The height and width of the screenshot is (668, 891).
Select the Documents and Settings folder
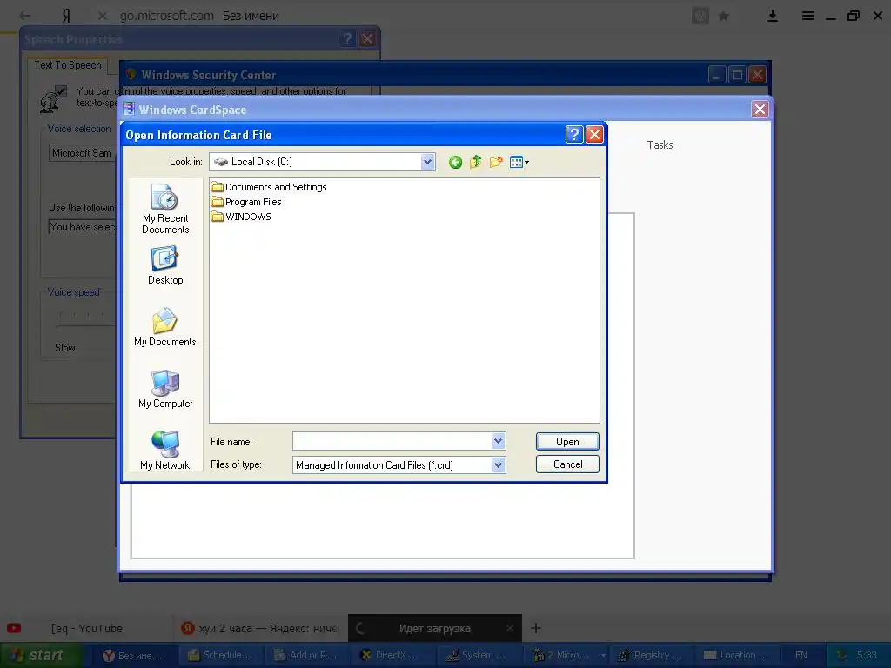click(269, 187)
